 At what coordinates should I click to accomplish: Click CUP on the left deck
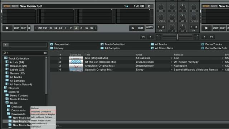pyautogui.click(x=24, y=28)
